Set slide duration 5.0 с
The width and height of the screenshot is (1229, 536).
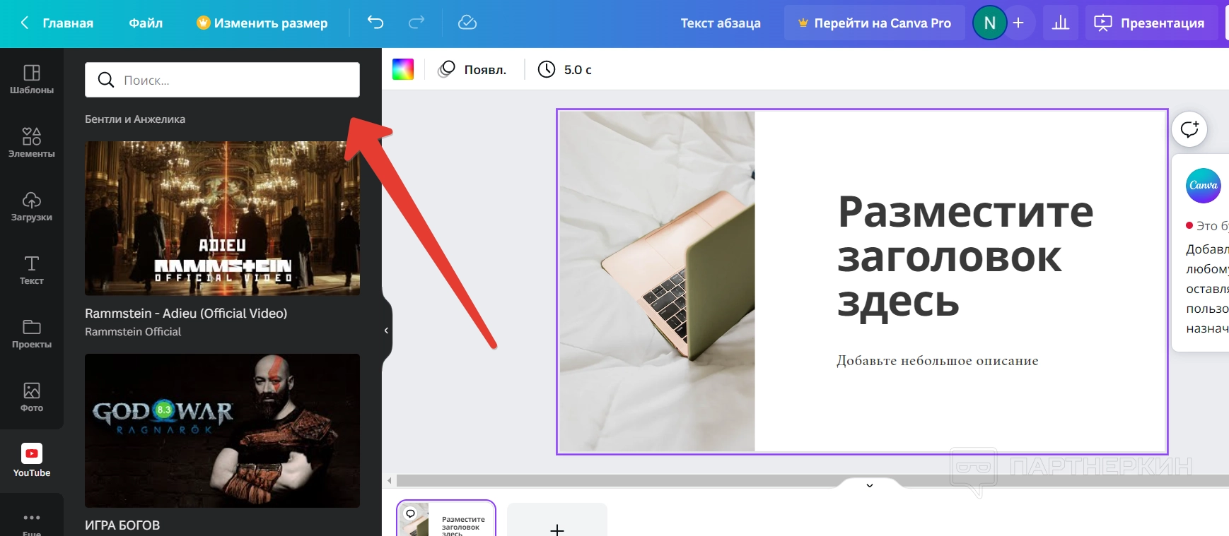(564, 69)
